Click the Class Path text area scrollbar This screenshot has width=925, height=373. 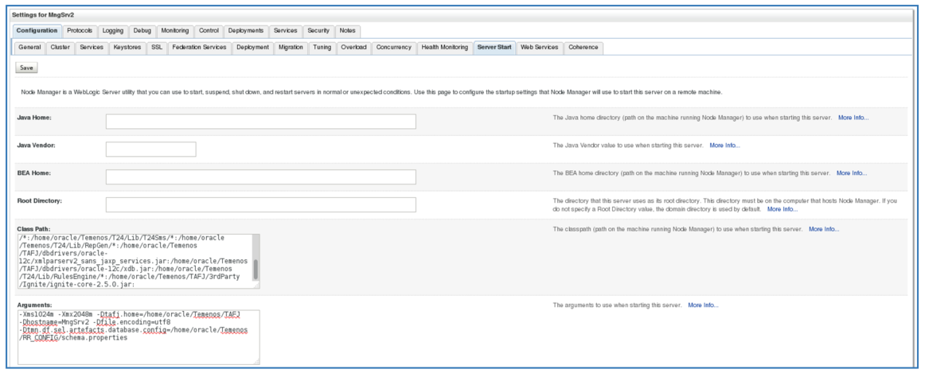click(256, 270)
